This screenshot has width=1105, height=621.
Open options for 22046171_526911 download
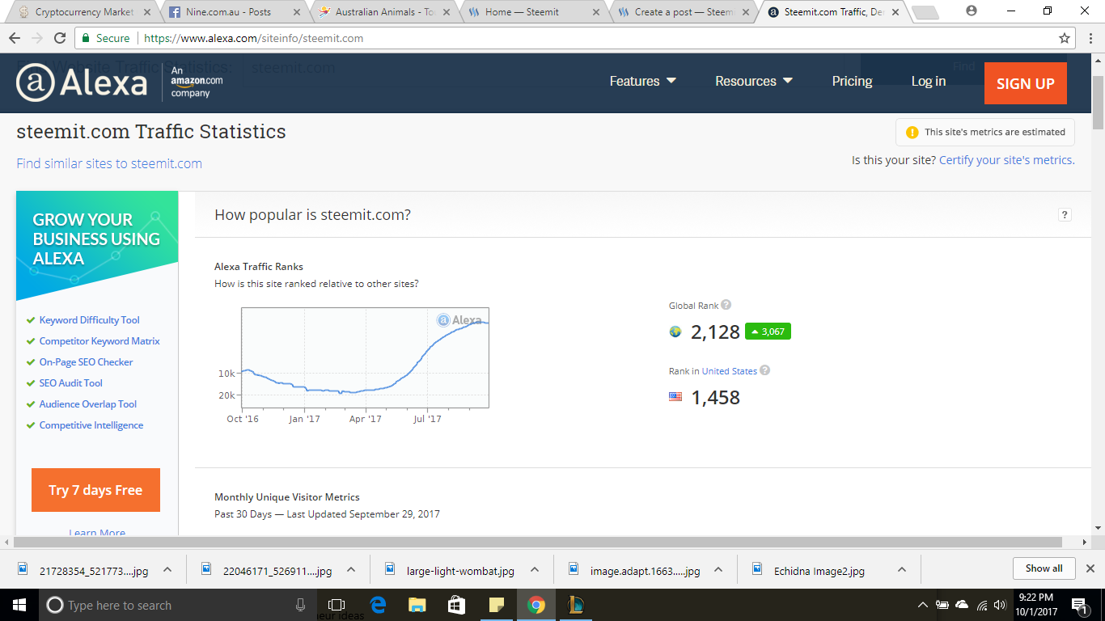click(351, 569)
